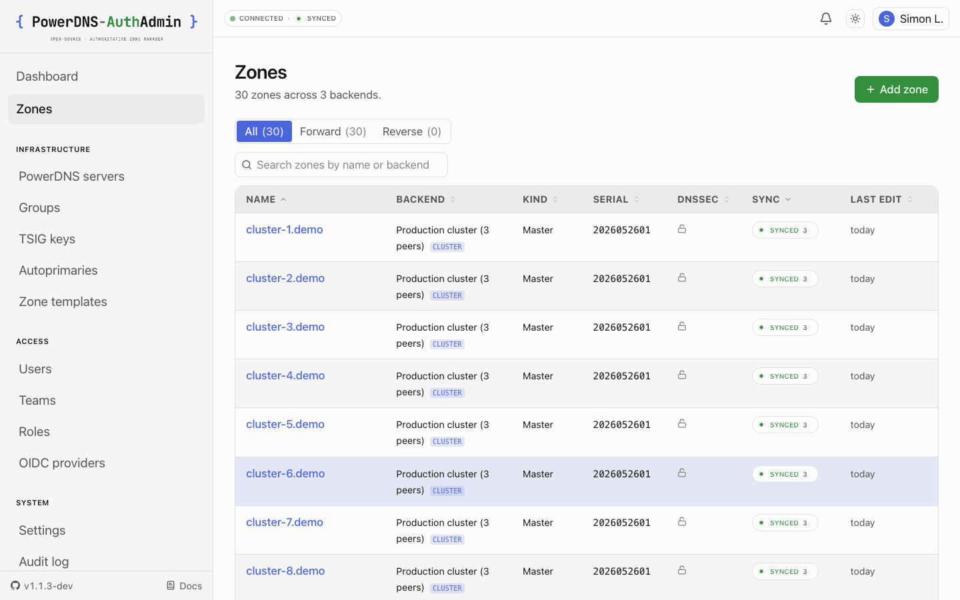This screenshot has width=960, height=600.
Task: Navigate to Roles
Action: [107, 432]
